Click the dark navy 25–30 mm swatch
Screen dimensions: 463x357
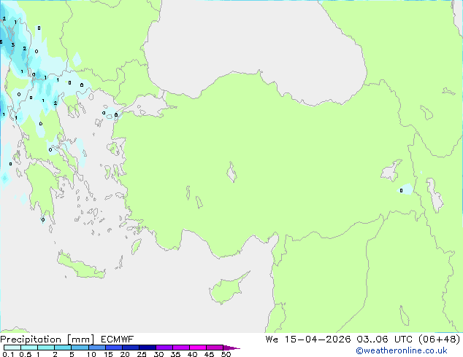pos(148,348)
